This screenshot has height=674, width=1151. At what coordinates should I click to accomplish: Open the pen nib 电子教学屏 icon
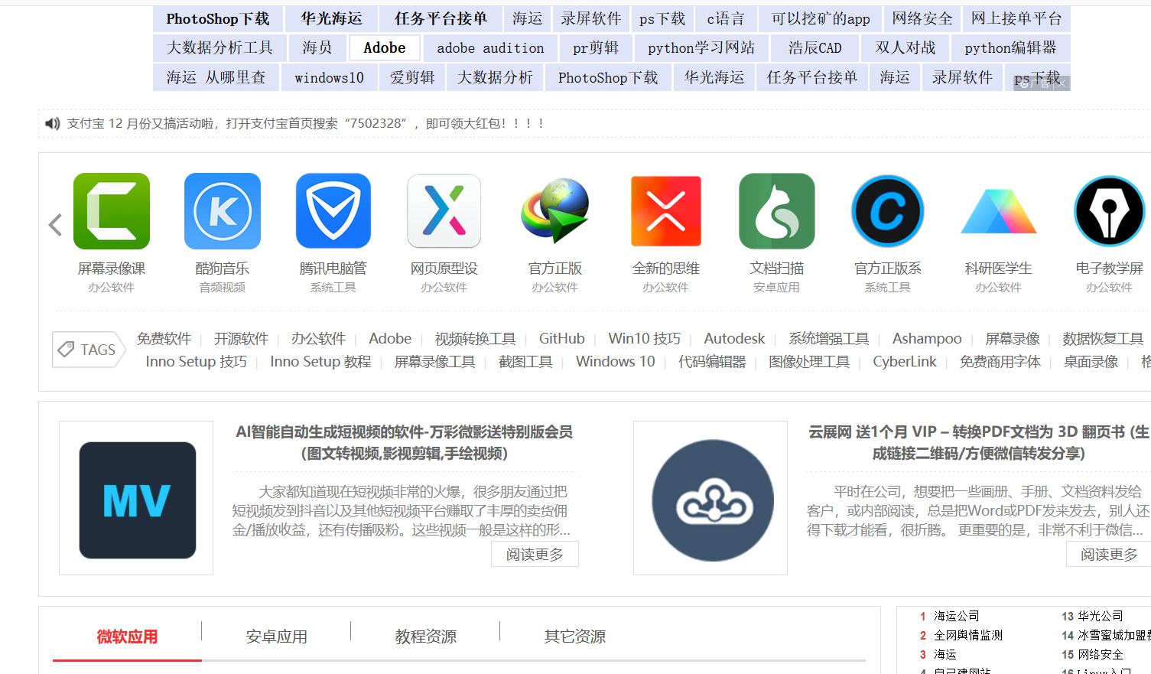click(x=1110, y=211)
